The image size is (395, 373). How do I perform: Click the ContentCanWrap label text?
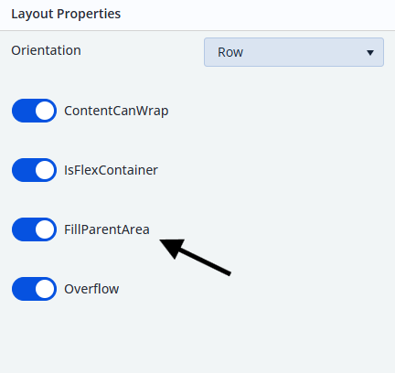click(x=116, y=111)
